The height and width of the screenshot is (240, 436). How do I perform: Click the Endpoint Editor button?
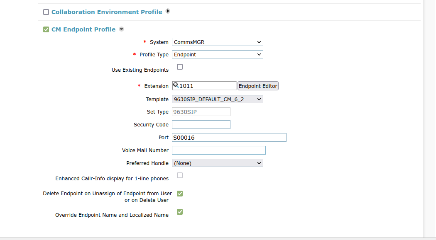[x=258, y=86]
